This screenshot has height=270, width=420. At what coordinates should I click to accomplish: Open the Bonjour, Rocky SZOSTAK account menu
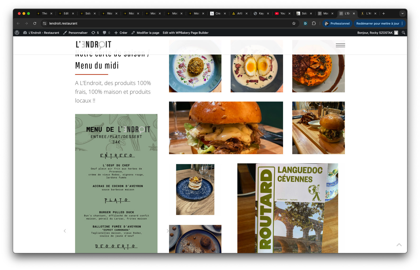pyautogui.click(x=377, y=33)
